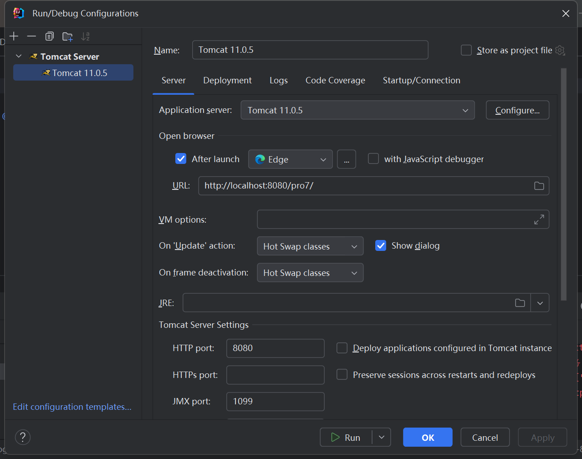The image size is (582, 459).
Task: Toggle the Show dialog checkbox
Action: 381,245
